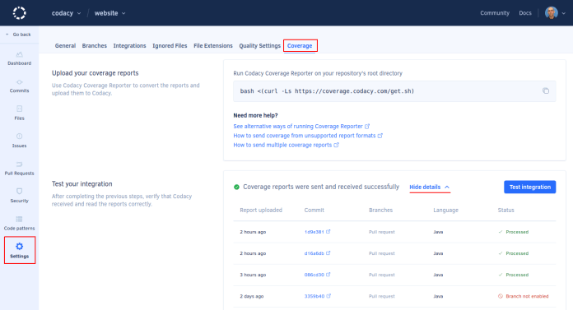Open the Docs link in header

(525, 13)
